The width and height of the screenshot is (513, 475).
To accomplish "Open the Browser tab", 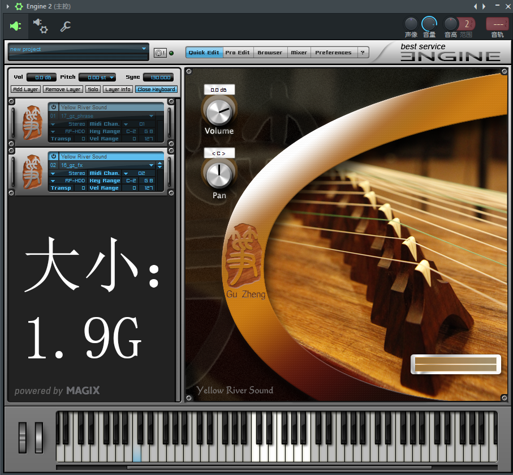I will [x=270, y=53].
